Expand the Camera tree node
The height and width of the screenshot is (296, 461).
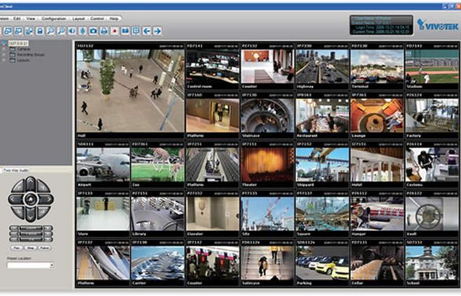4,50
